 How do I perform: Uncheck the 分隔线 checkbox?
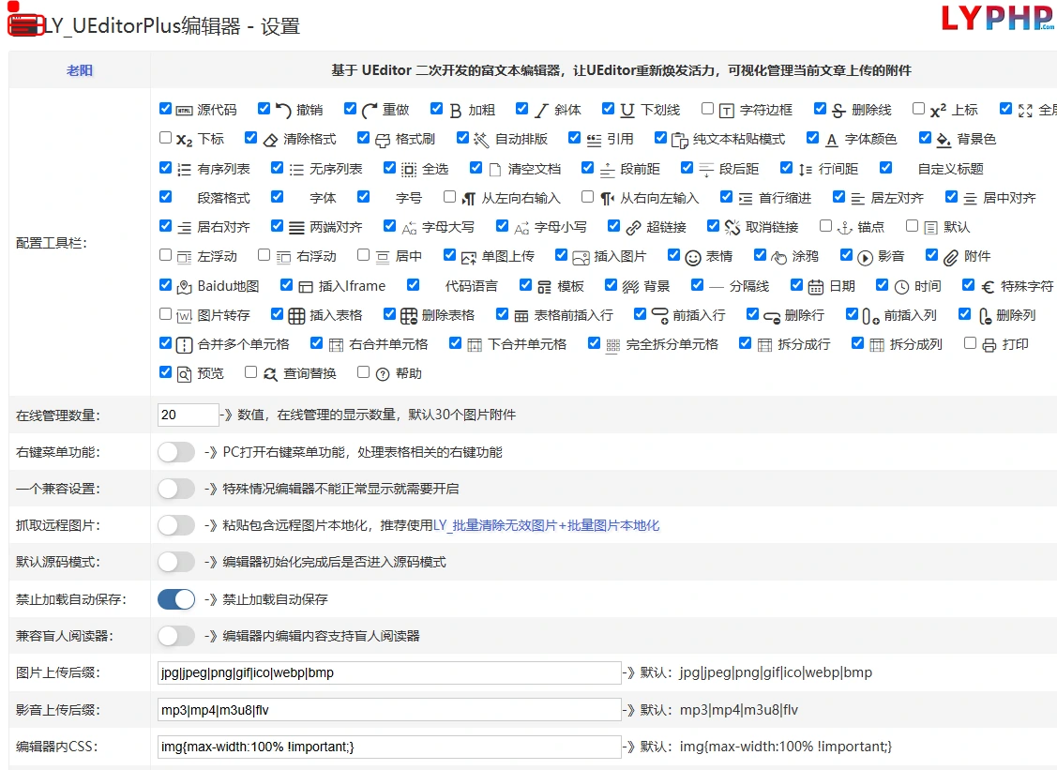tap(697, 284)
